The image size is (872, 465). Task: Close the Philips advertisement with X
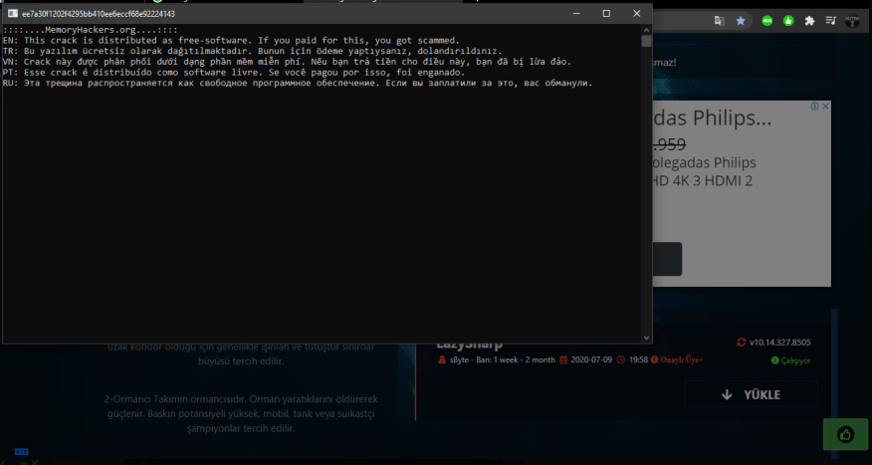[x=826, y=107]
